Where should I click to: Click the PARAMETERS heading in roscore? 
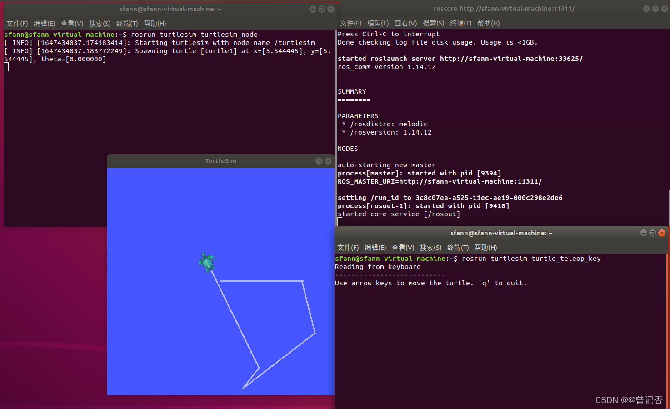tap(358, 116)
